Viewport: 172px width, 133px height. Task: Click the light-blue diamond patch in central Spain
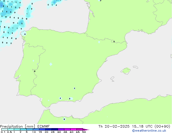point(51,64)
